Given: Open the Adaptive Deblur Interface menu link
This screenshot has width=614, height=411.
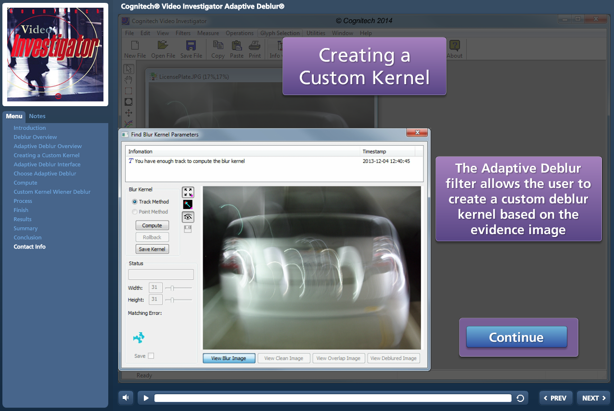Looking at the screenshot, I should pyautogui.click(x=47, y=164).
